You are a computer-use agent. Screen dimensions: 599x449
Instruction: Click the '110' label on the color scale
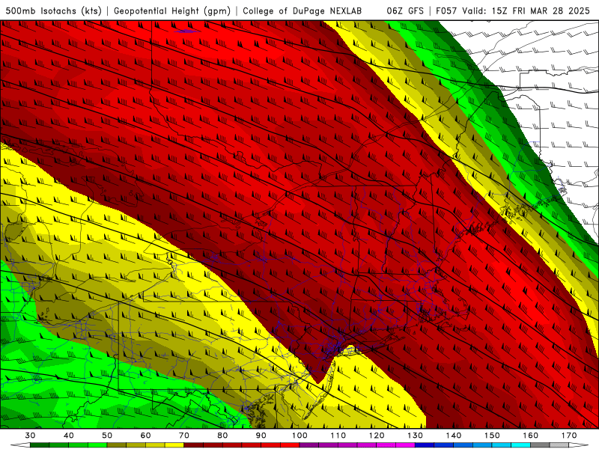point(338,436)
